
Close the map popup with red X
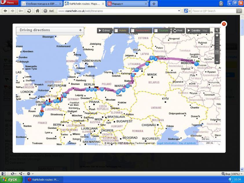(x=224, y=24)
